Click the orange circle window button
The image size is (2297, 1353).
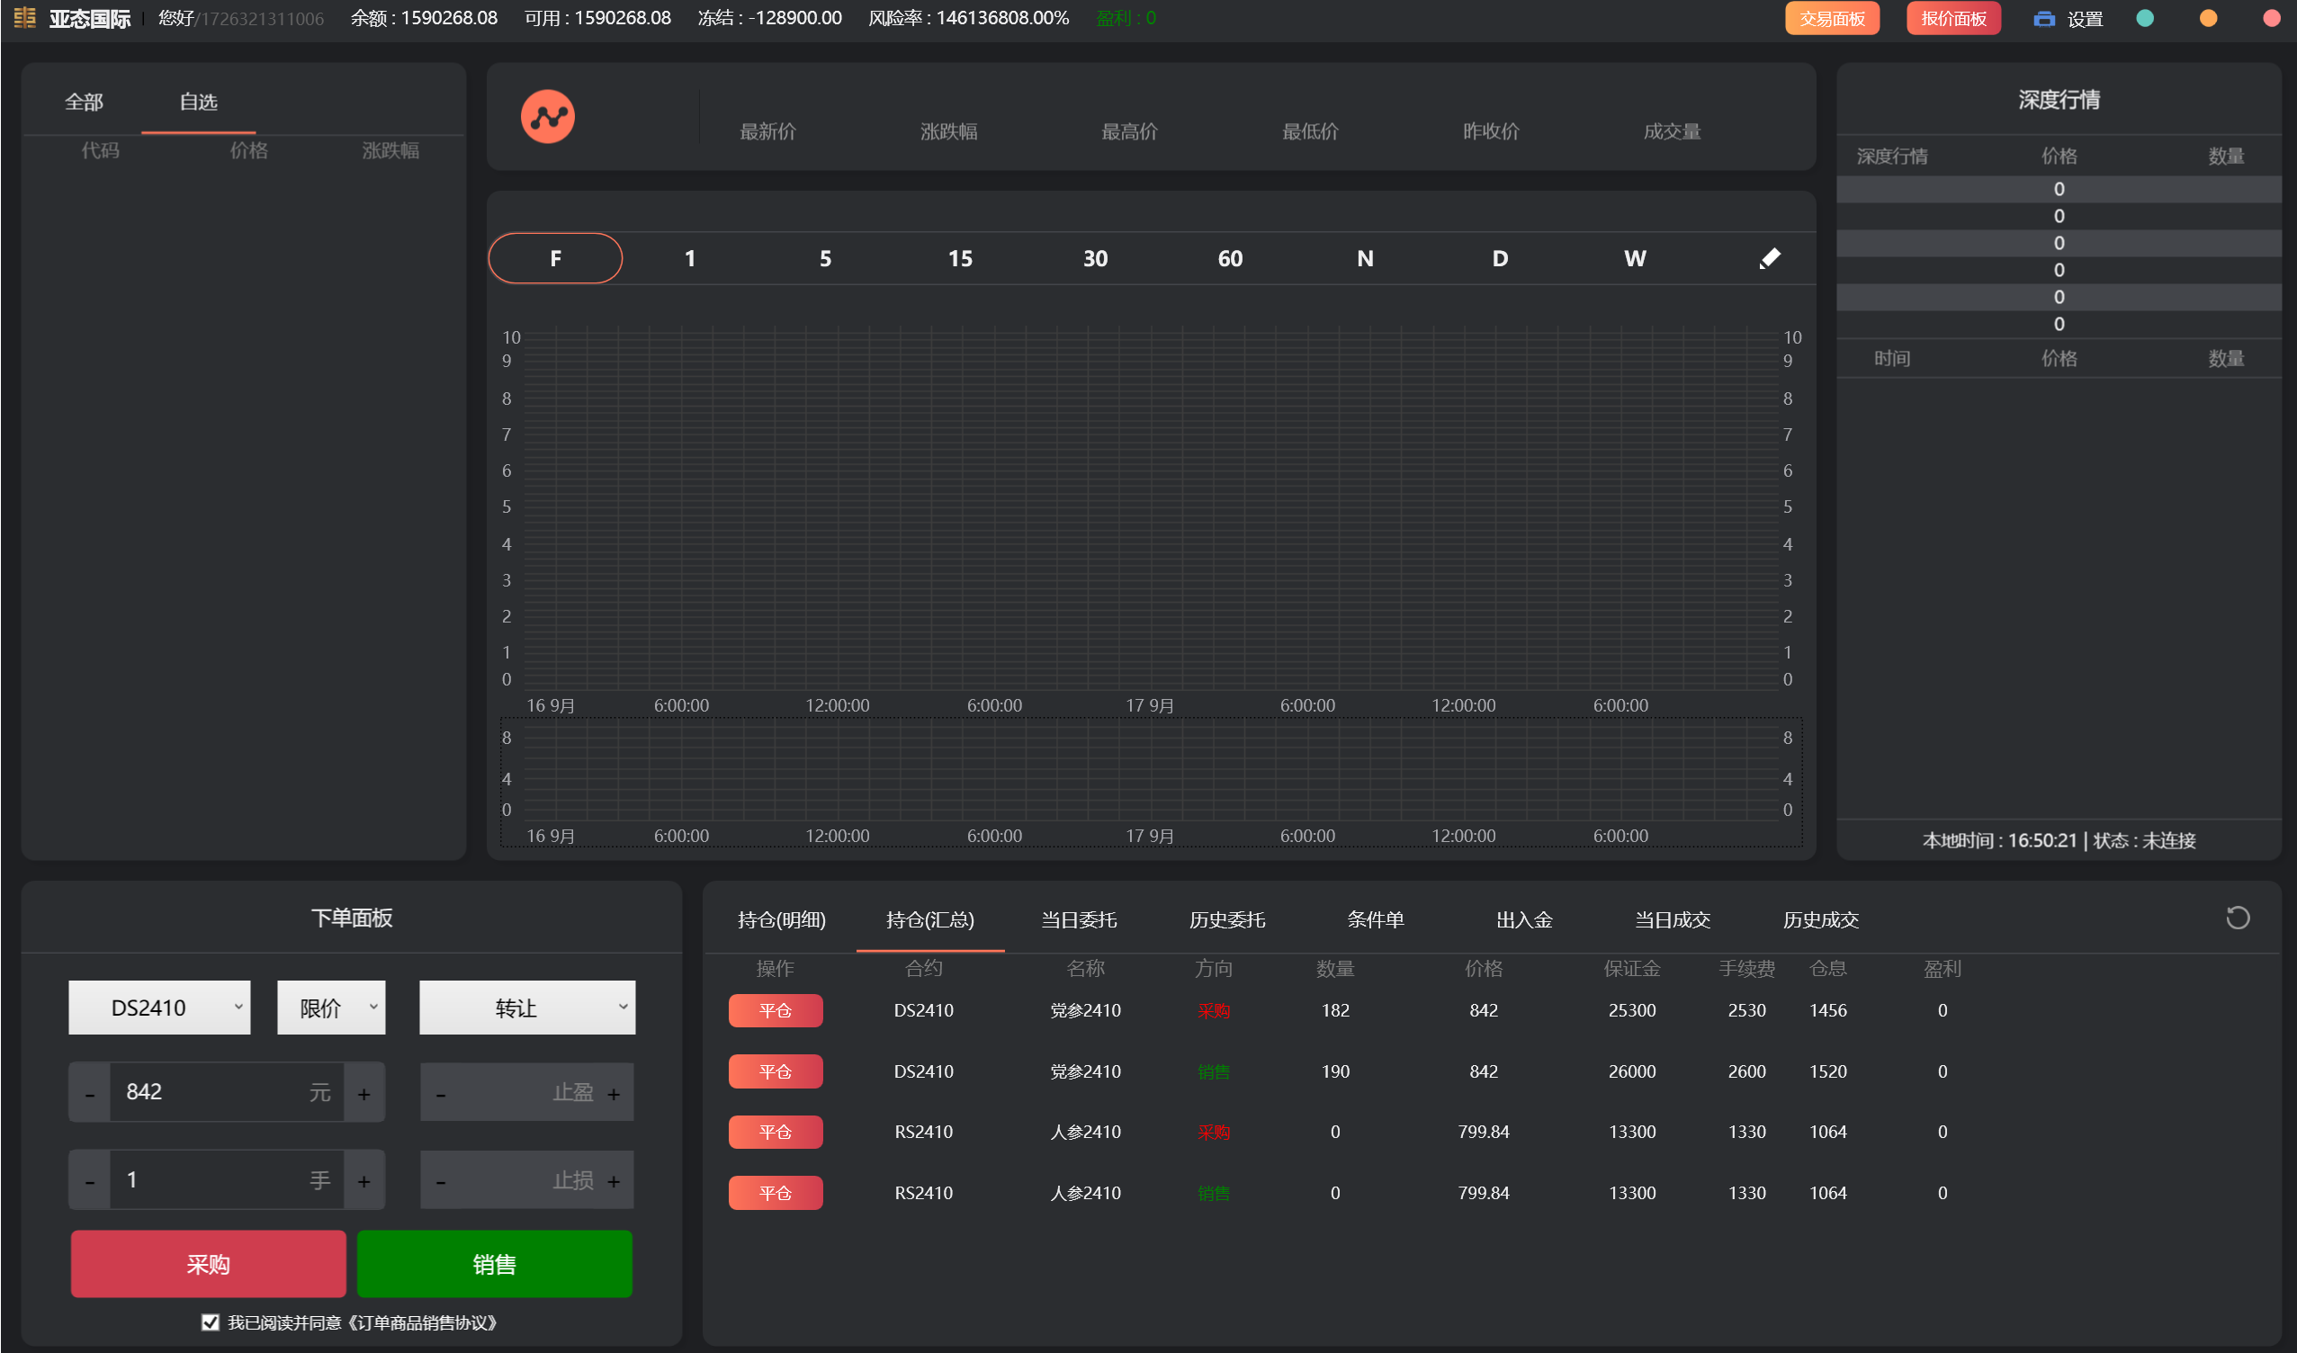pos(2207,18)
